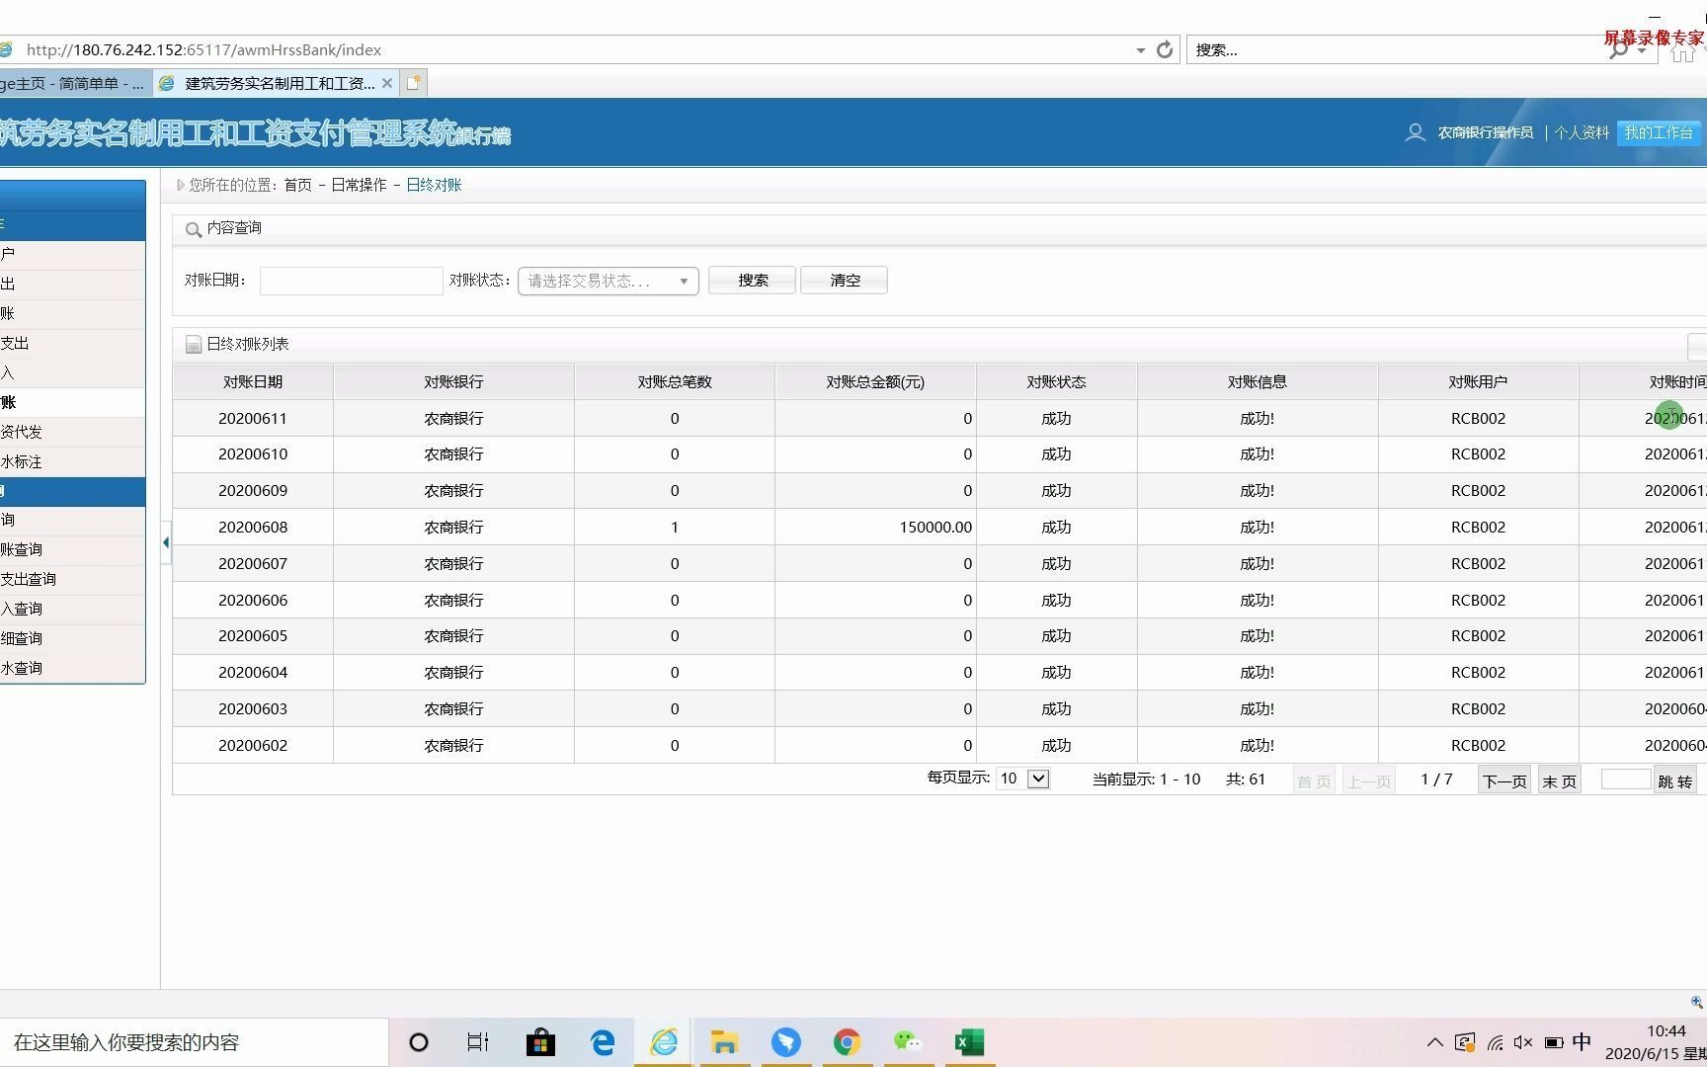This screenshot has height=1067, width=1707.
Task: Click the volume muted tray icon
Action: pyautogui.click(x=1523, y=1042)
